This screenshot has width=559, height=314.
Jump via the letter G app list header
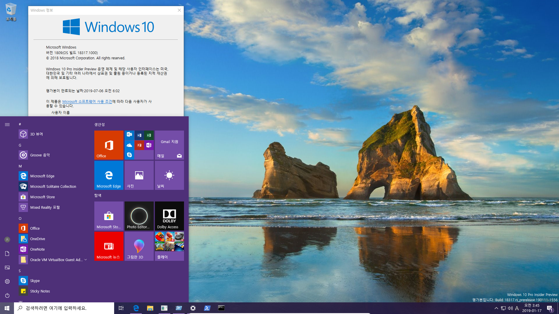[20, 145]
